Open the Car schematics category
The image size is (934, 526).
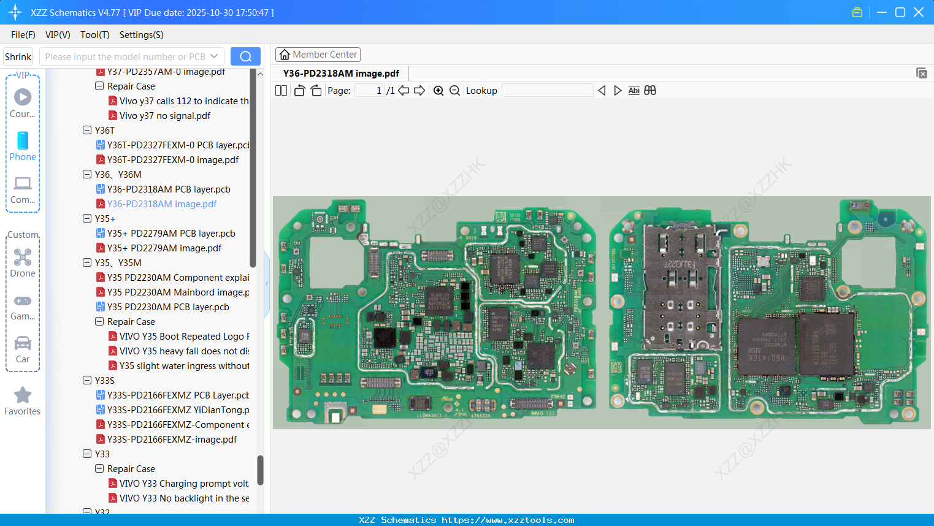23,348
